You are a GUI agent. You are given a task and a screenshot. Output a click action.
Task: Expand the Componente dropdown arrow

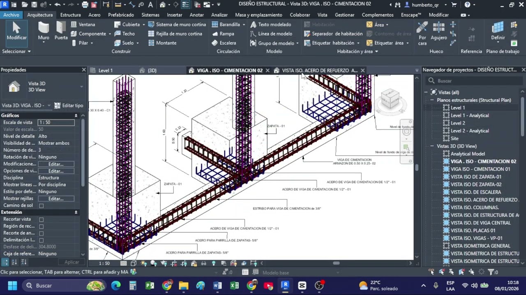click(110, 34)
